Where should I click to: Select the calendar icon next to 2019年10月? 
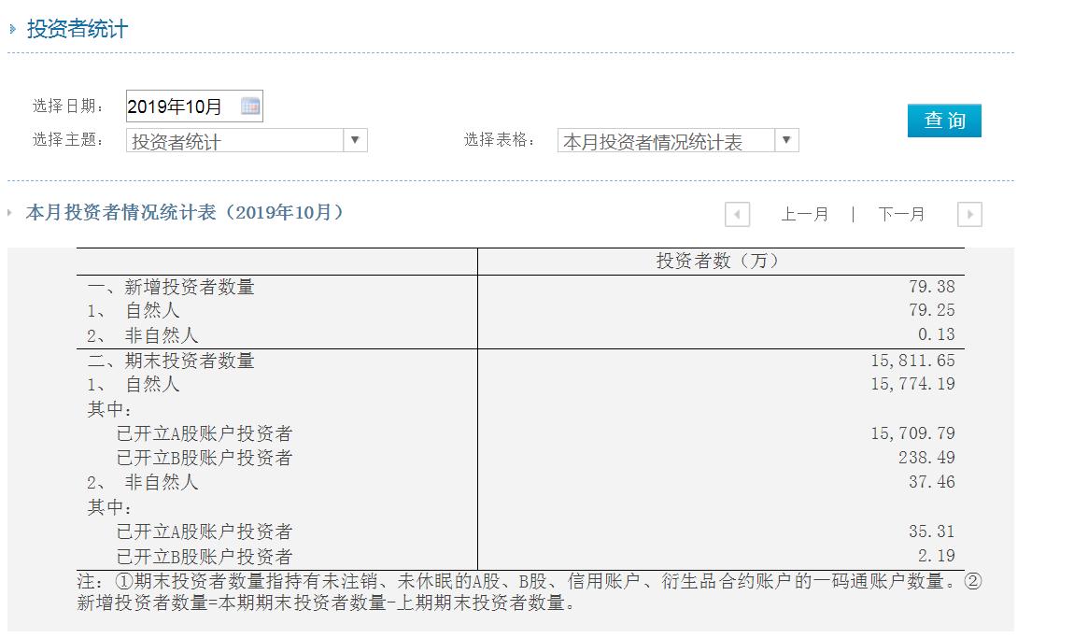249,105
